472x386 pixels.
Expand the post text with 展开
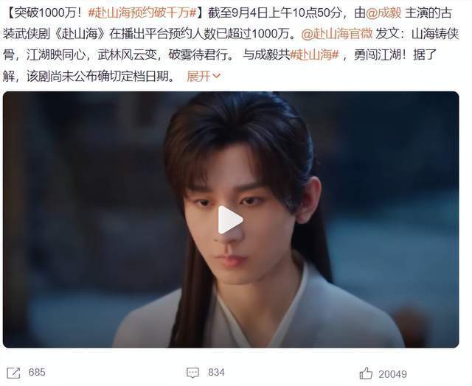198,77
